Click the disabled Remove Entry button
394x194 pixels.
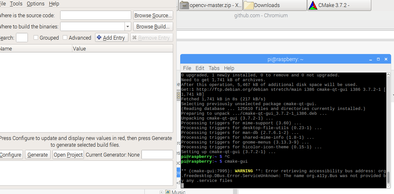[x=152, y=38]
